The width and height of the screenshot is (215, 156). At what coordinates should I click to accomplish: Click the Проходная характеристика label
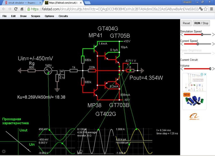[x=16, y=121]
